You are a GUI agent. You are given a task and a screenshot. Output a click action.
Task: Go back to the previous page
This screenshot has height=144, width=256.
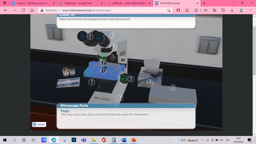click(6, 10)
